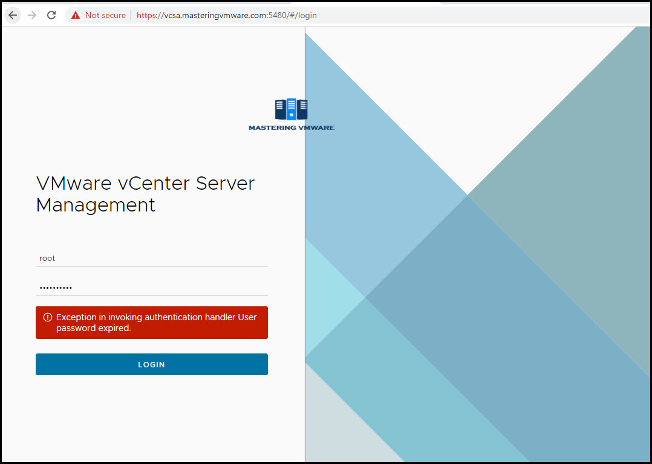Click the 'password expired' error message text

tap(156, 323)
